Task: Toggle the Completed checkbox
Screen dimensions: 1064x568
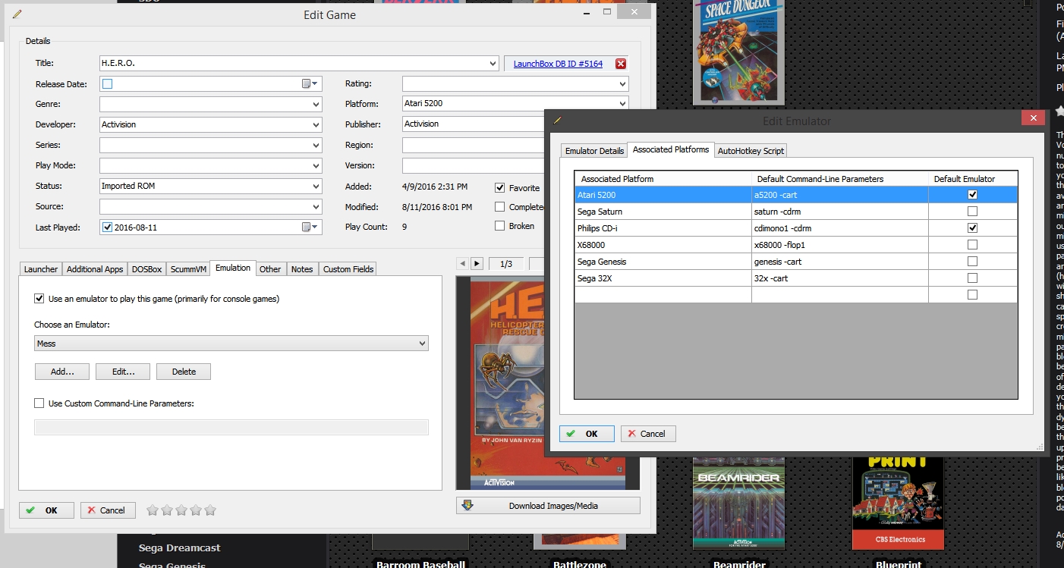Action: tap(499, 206)
